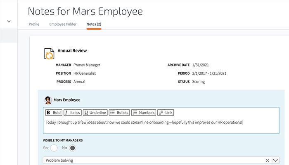Insert a Link in the note
289x165 pixels.
click(x=166, y=113)
